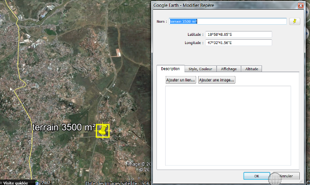Click in the Longitude field

239,43
